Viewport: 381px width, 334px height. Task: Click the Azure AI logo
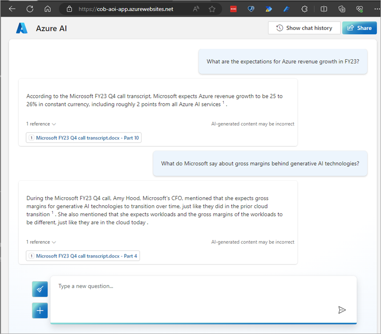point(22,28)
